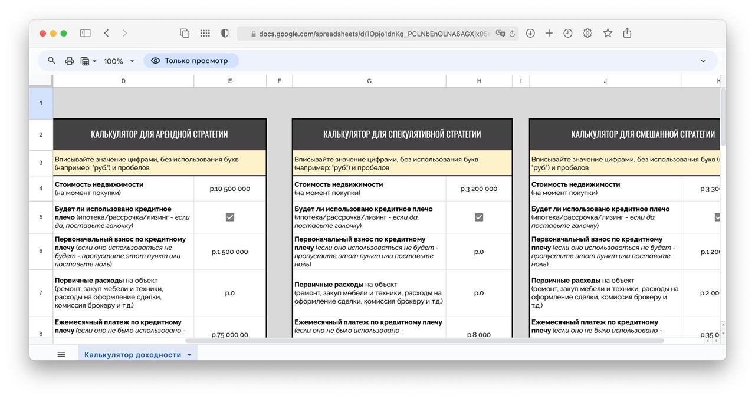Select column J header
Screen dimensions: 755x399
[x=605, y=81]
